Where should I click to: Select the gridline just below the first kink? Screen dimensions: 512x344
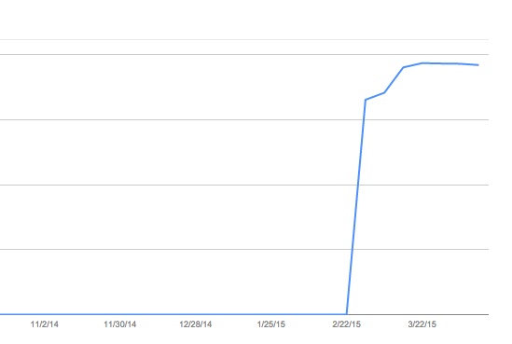click(x=244, y=119)
